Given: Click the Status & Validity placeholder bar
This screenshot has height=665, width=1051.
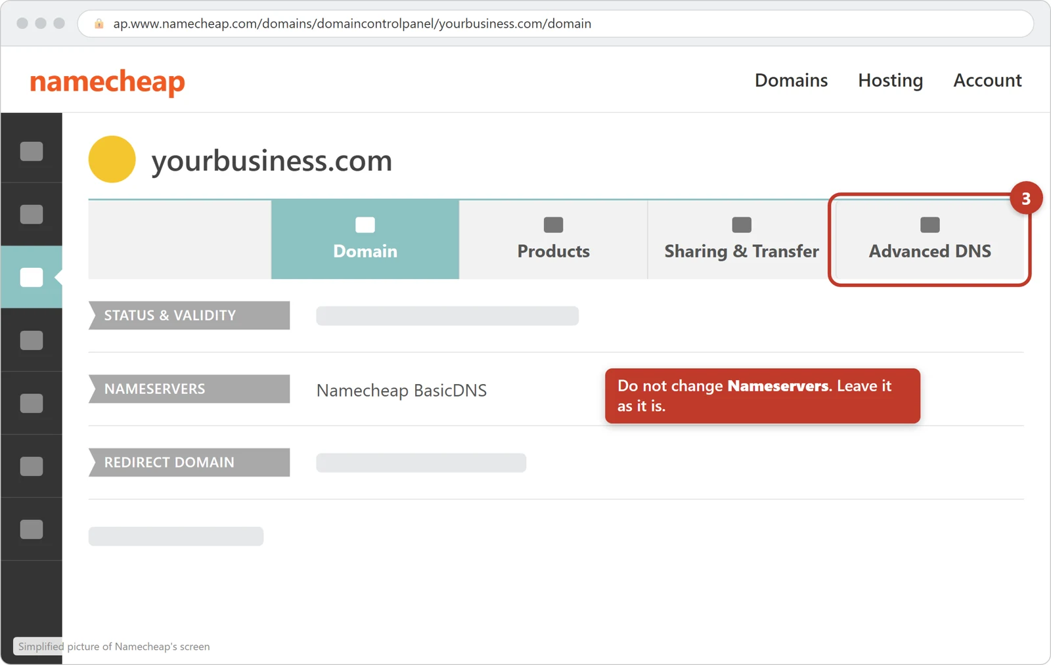Looking at the screenshot, I should tap(447, 316).
